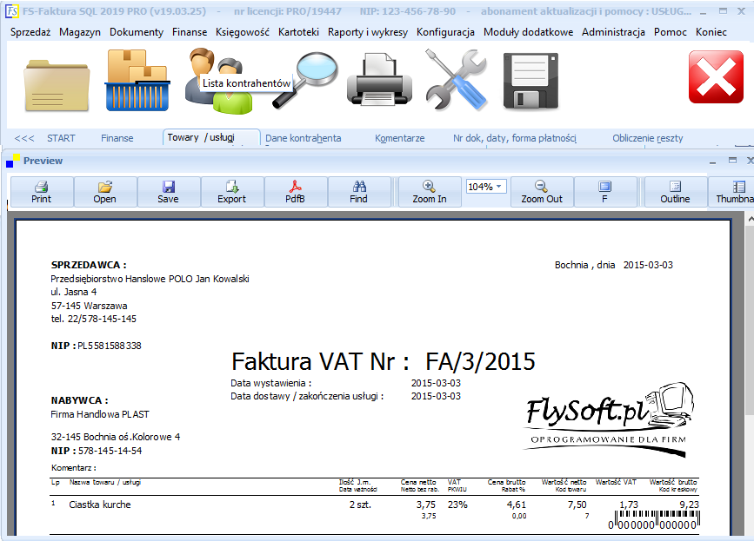
Task: Open the Magazyn menu
Action: click(x=80, y=32)
